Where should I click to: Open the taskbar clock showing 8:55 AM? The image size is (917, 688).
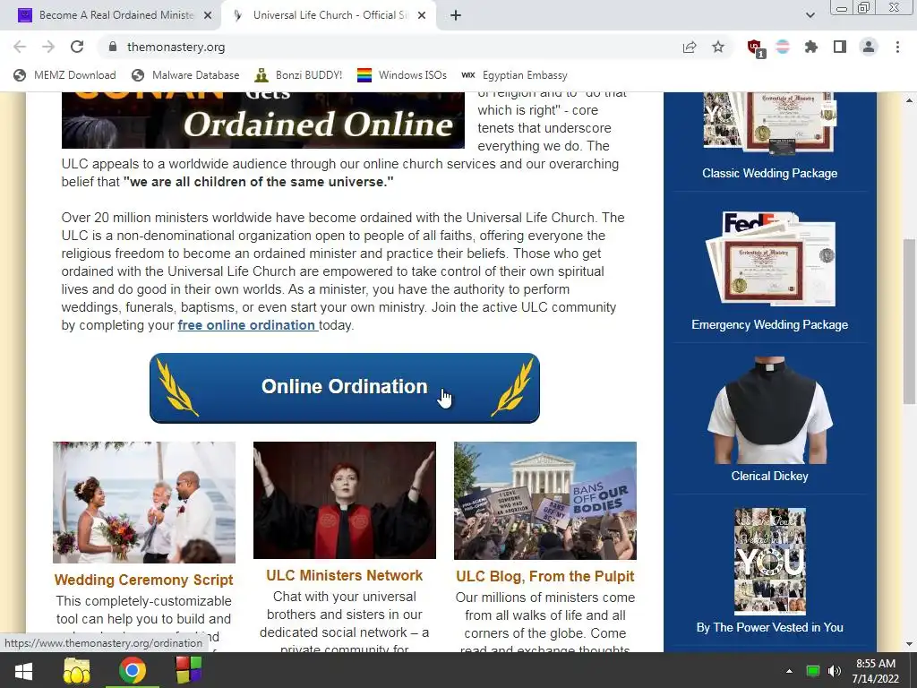[876, 671]
